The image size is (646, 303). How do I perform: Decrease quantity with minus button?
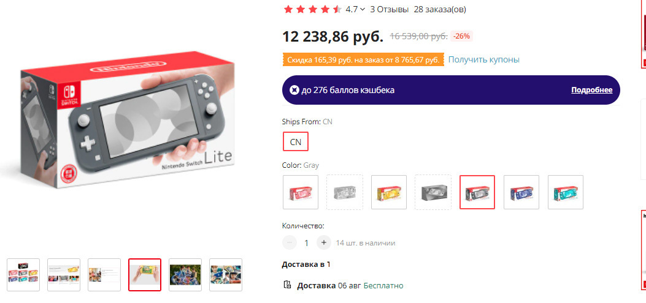(x=290, y=242)
